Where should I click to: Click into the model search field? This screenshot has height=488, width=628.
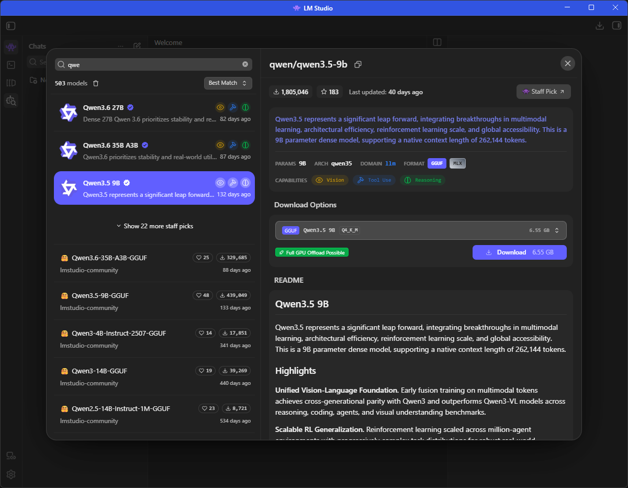(x=153, y=64)
